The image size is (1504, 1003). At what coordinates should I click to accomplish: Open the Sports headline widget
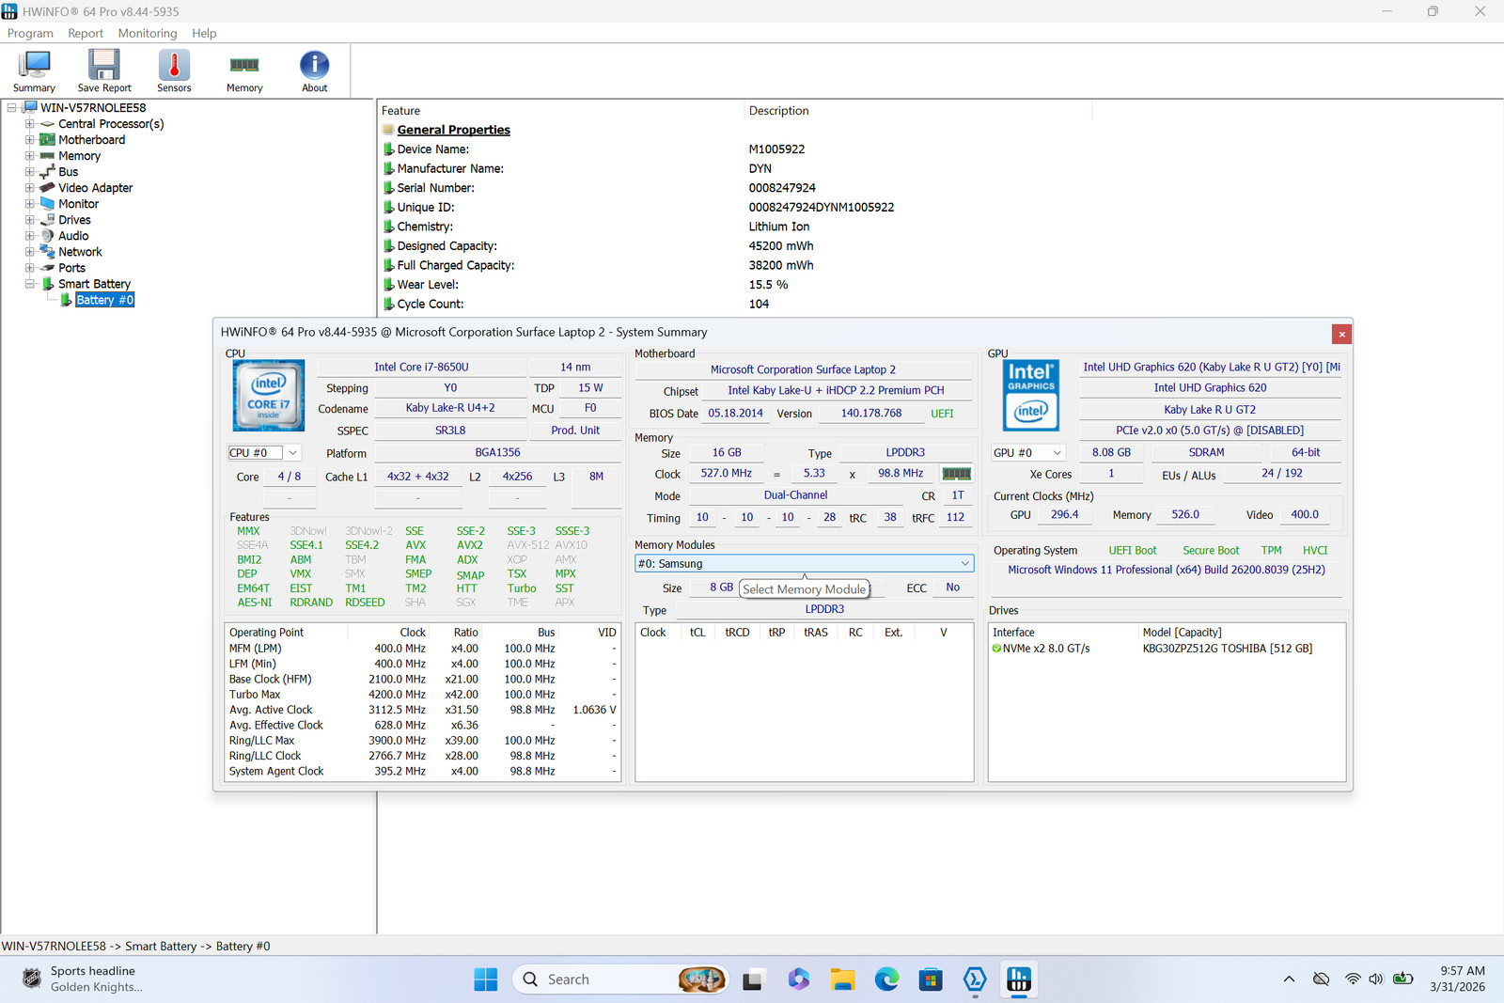[x=83, y=979]
